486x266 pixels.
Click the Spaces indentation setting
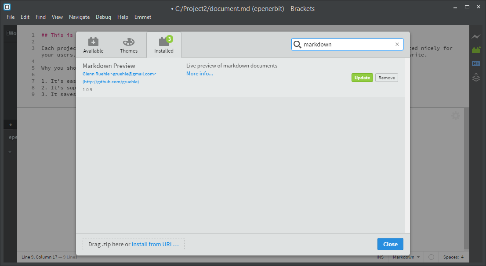(x=453, y=257)
